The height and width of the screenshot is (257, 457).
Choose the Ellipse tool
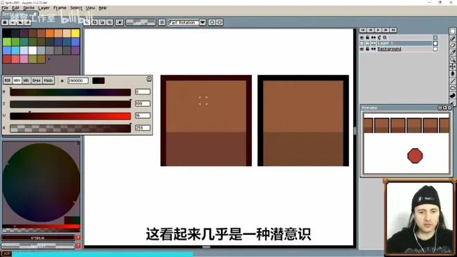pyautogui.click(x=452, y=88)
